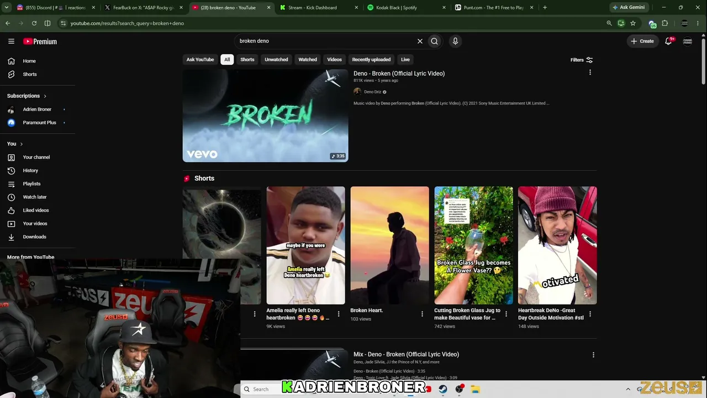Expand the Subscriptions section
The height and width of the screenshot is (398, 707).
click(27, 96)
